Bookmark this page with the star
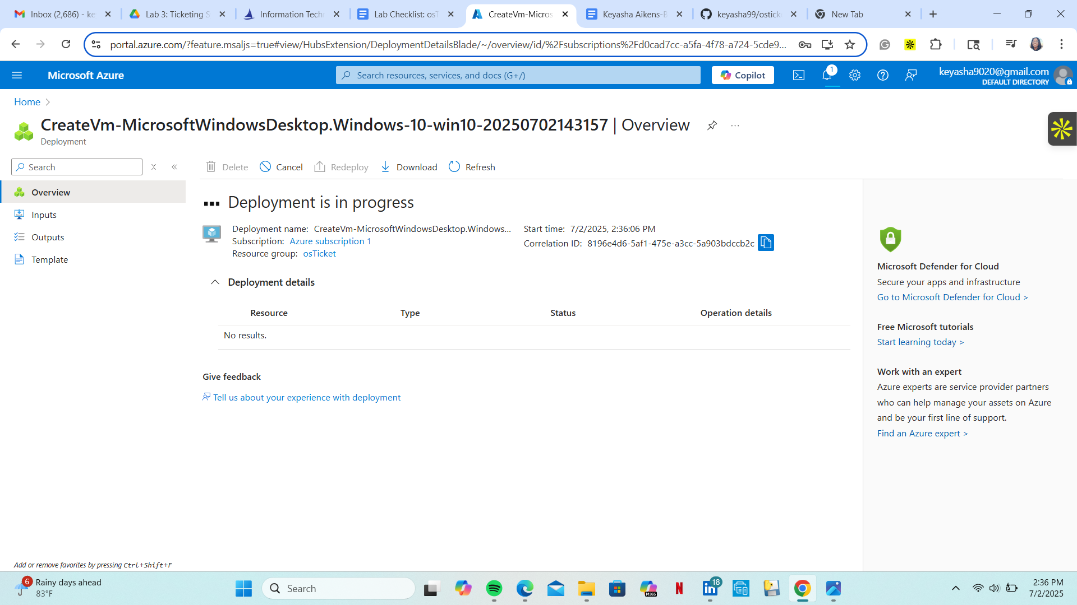 (850, 44)
